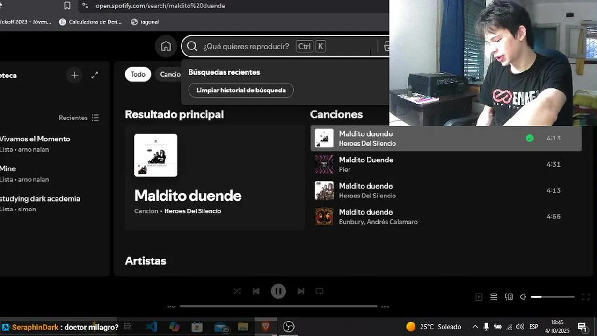Open OBS Studio from taskbar
This screenshot has height=336, width=597.
point(289,327)
